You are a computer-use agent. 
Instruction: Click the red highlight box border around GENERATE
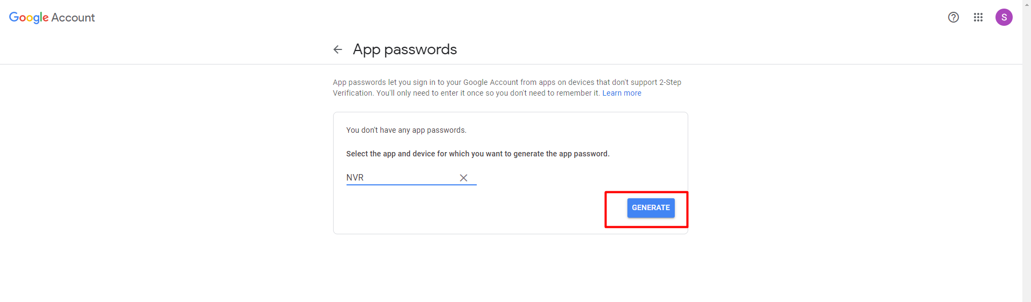point(646,192)
